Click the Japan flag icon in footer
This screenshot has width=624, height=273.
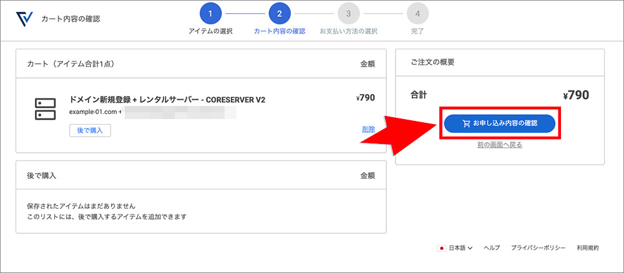[x=441, y=248]
